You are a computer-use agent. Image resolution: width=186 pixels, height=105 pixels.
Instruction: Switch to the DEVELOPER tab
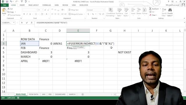pyautogui.click(x=84, y=5)
